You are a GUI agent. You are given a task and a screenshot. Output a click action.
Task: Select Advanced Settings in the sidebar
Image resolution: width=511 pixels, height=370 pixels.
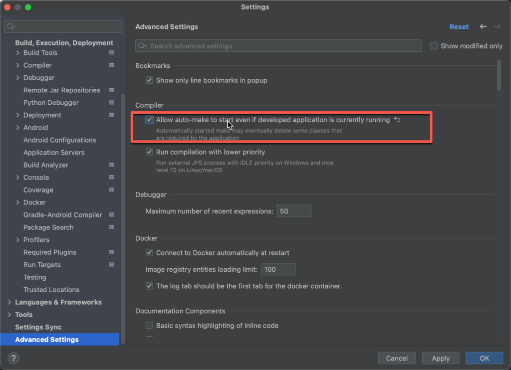pos(60,340)
